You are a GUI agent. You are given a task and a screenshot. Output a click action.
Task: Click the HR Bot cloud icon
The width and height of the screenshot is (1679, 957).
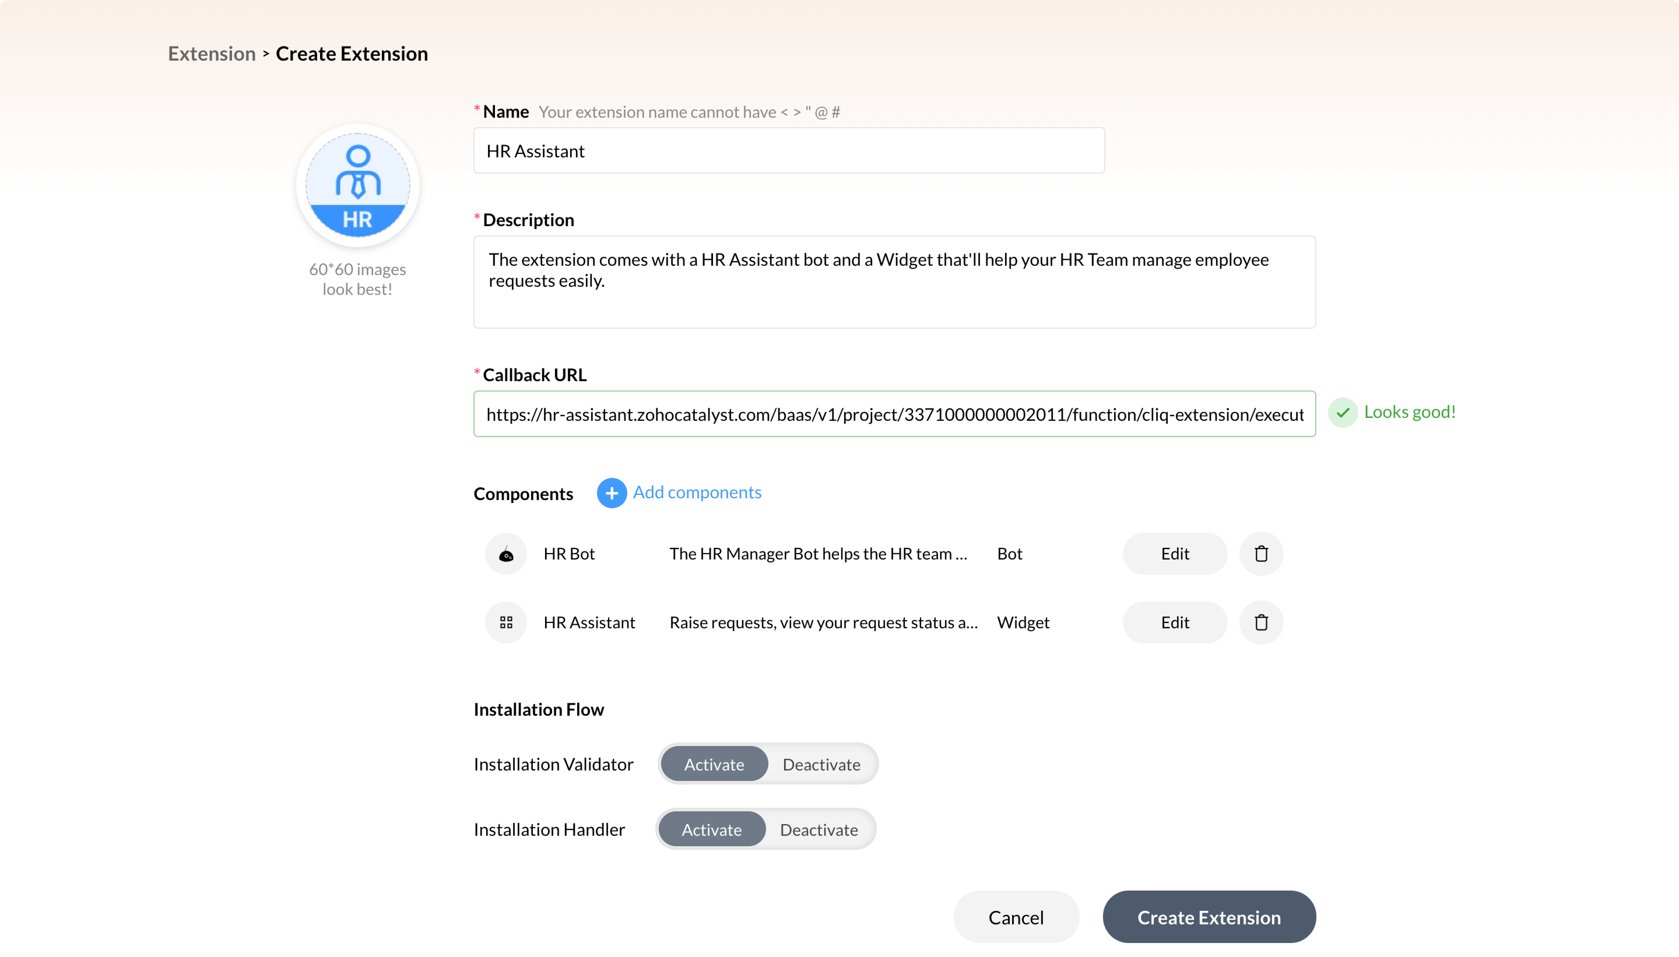[x=505, y=553]
